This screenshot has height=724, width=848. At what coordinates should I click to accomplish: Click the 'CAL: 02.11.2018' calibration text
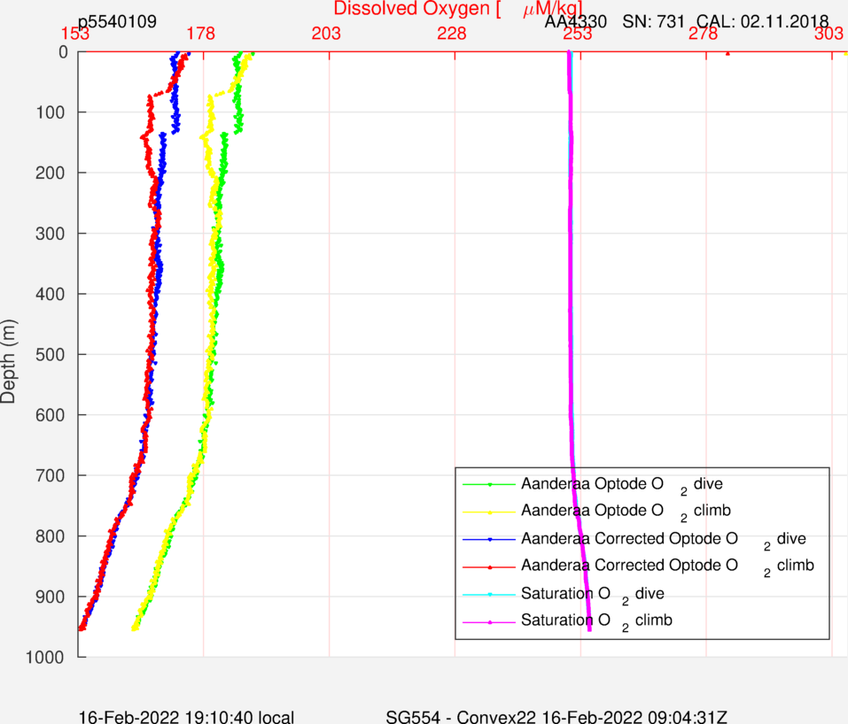[x=763, y=21]
